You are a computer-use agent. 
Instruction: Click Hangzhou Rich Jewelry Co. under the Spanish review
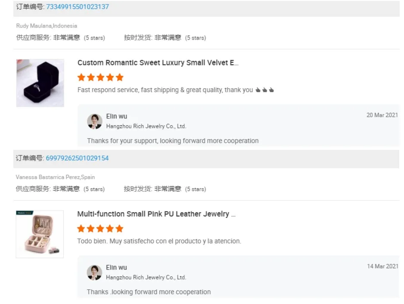[x=146, y=277]
